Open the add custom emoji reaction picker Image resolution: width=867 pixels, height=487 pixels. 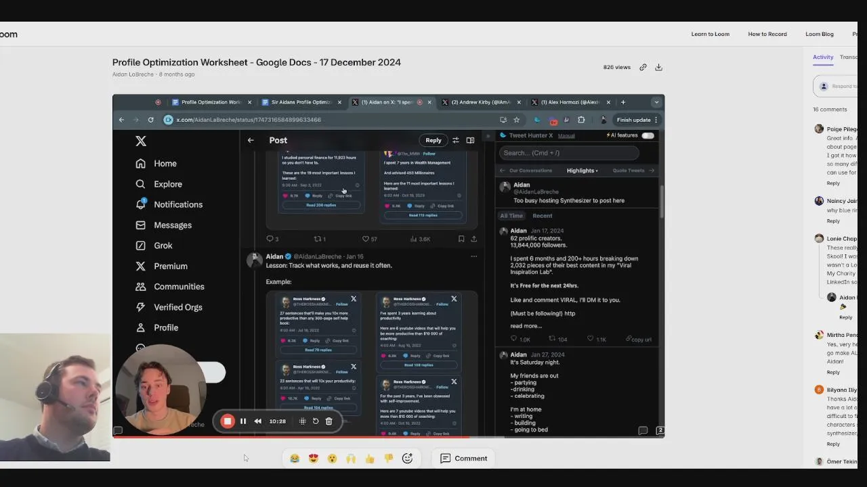pos(408,459)
